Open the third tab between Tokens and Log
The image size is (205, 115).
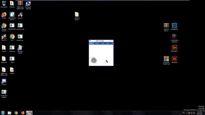(102, 43)
